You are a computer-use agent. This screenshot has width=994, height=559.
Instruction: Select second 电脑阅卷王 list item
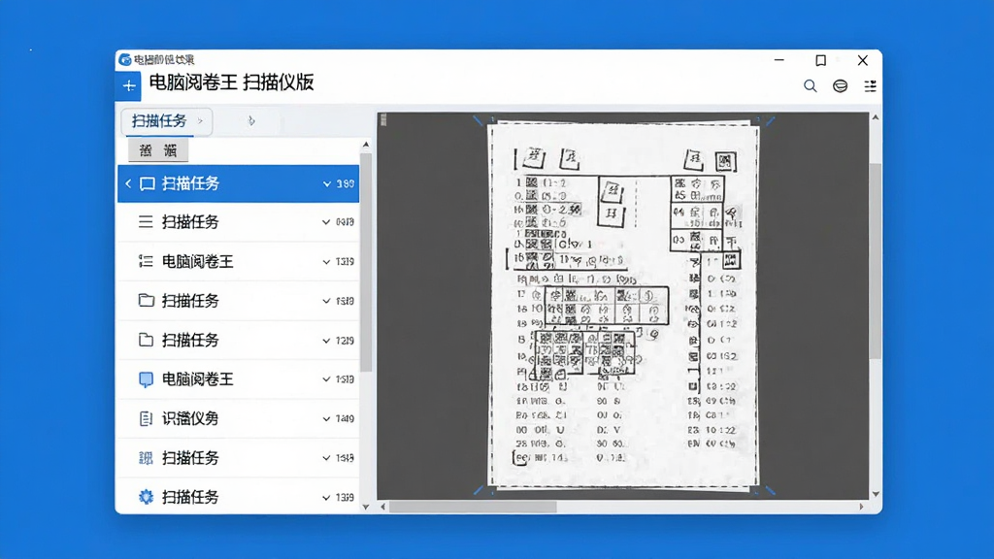coord(239,379)
